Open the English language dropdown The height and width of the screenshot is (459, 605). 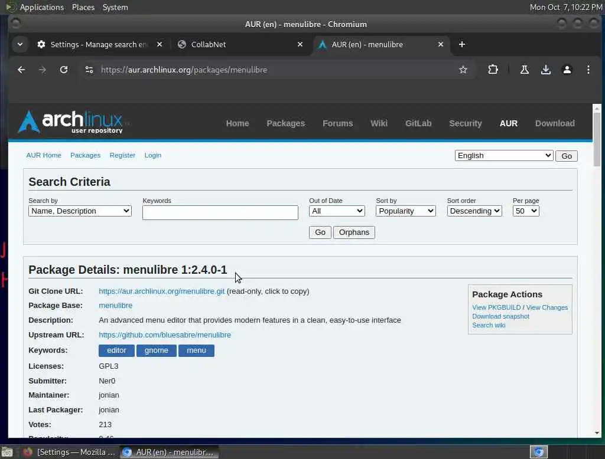504,156
